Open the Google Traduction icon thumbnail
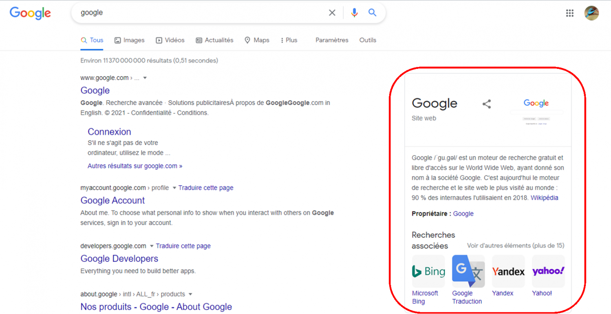The image size is (611, 314). click(468, 271)
